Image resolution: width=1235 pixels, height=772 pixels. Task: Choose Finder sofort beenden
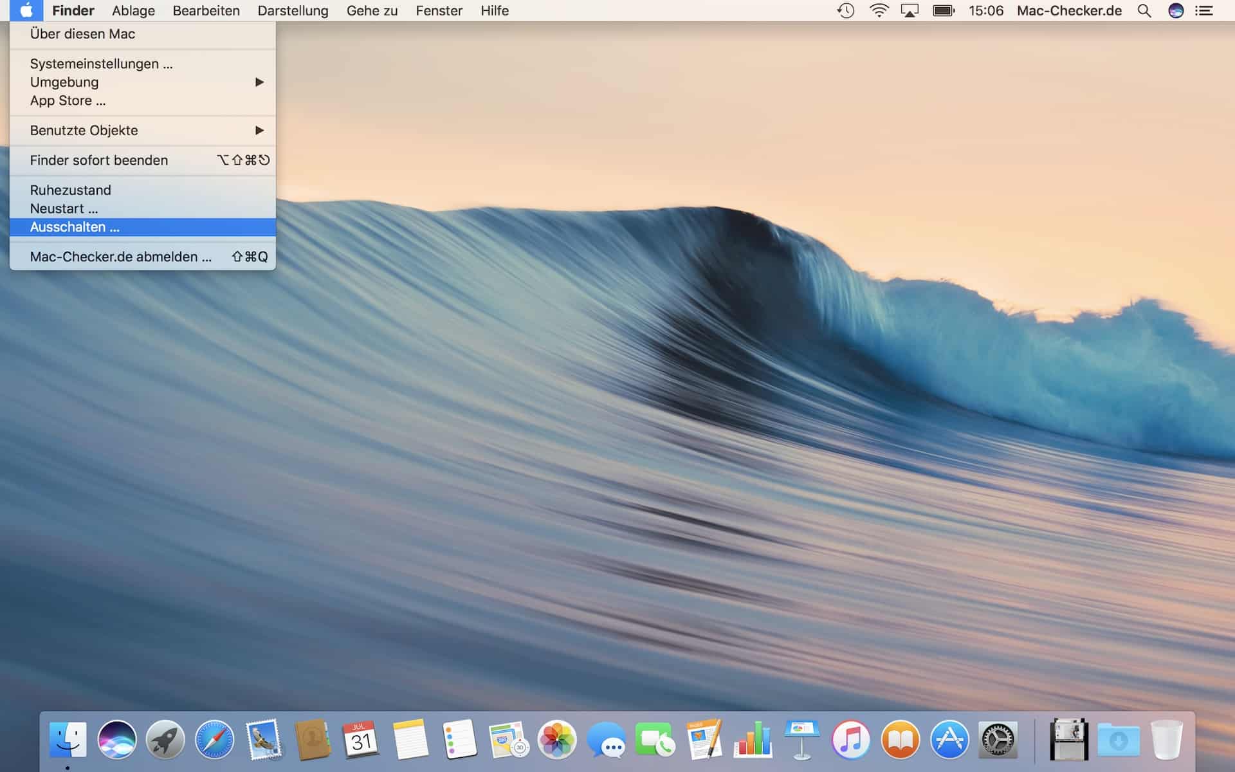tap(143, 160)
